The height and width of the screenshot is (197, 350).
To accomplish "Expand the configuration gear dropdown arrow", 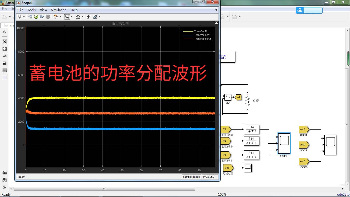I will [24, 17].
